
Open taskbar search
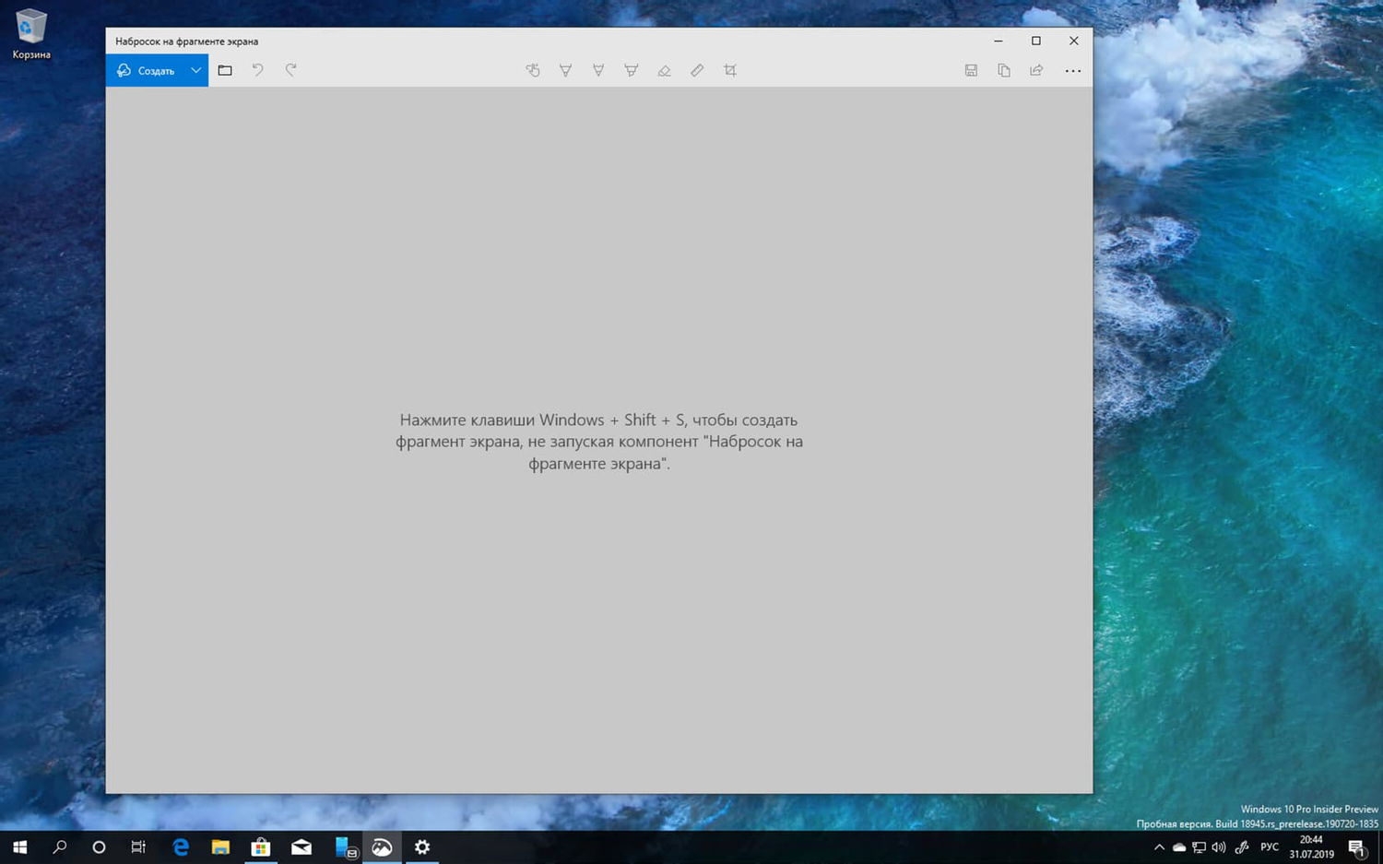tap(60, 847)
